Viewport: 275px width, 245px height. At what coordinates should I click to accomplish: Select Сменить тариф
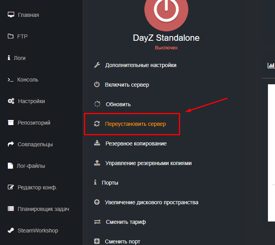click(126, 222)
